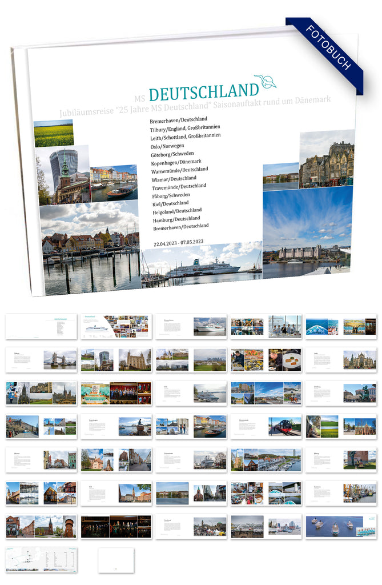Click the date range 22.04.2023 - 07.05.2023

[178, 243]
